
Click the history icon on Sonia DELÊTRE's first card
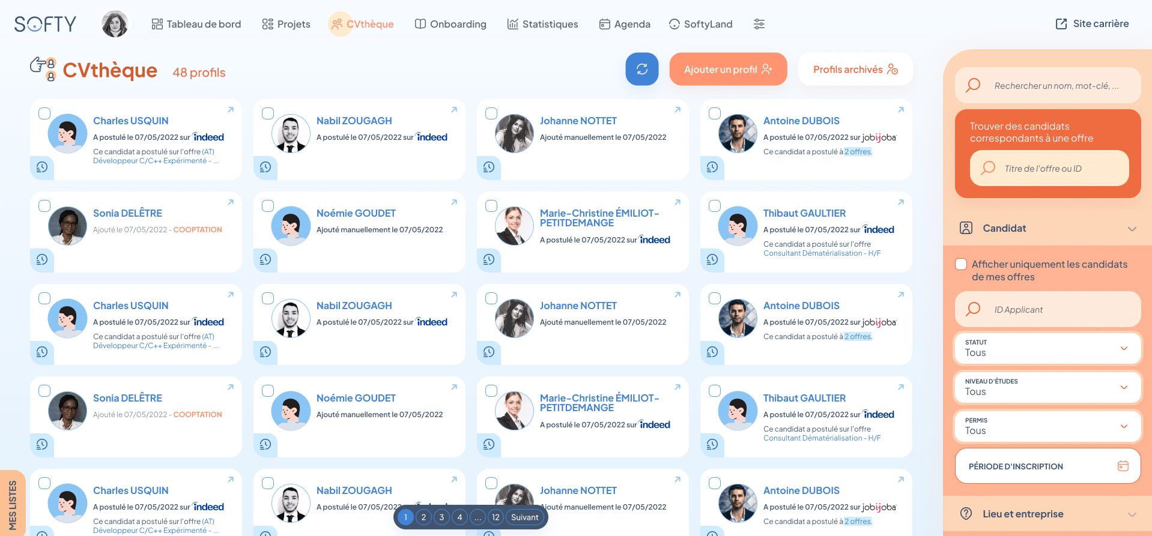(42, 259)
